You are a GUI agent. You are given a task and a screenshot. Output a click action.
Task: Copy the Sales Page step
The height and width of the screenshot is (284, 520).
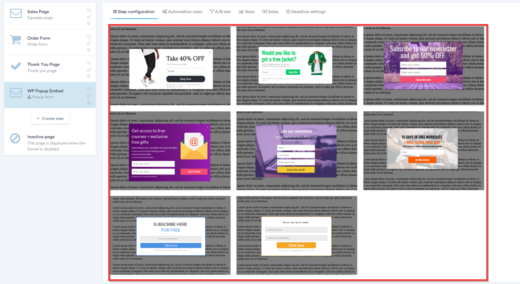pos(89,10)
